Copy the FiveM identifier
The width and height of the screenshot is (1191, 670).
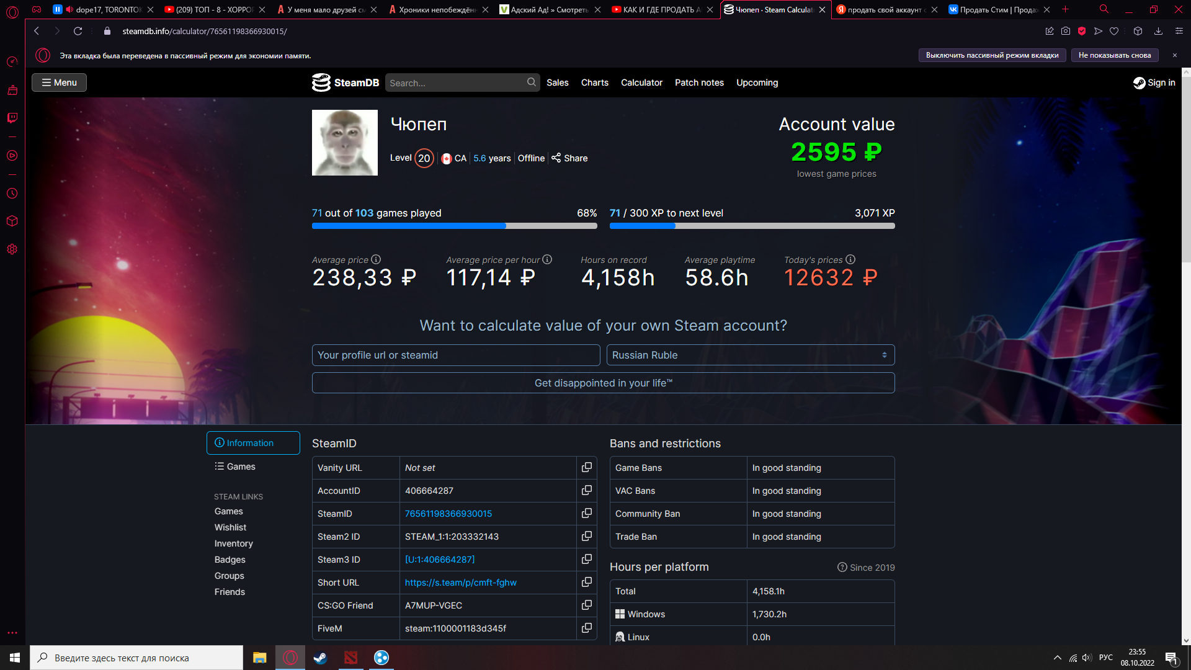coord(586,628)
